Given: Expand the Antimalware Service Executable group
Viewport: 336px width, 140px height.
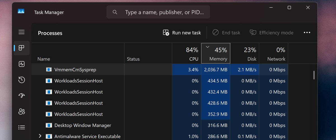Looking at the screenshot, I should (x=40, y=136).
